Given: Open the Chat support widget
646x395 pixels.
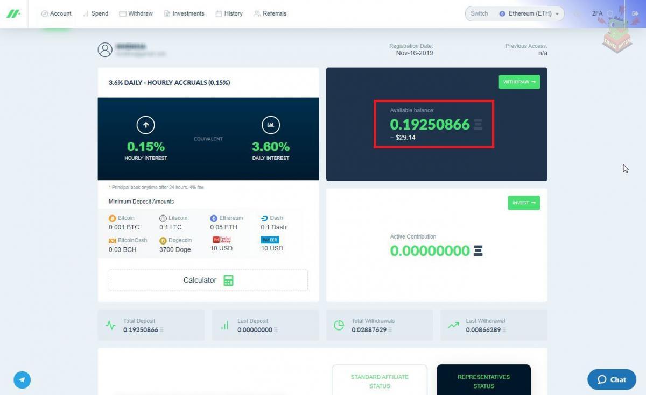Looking at the screenshot, I should 612,379.
